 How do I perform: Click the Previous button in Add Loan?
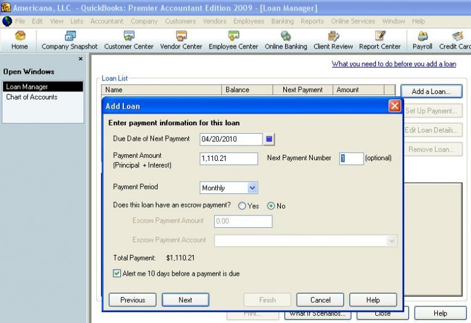tap(132, 300)
